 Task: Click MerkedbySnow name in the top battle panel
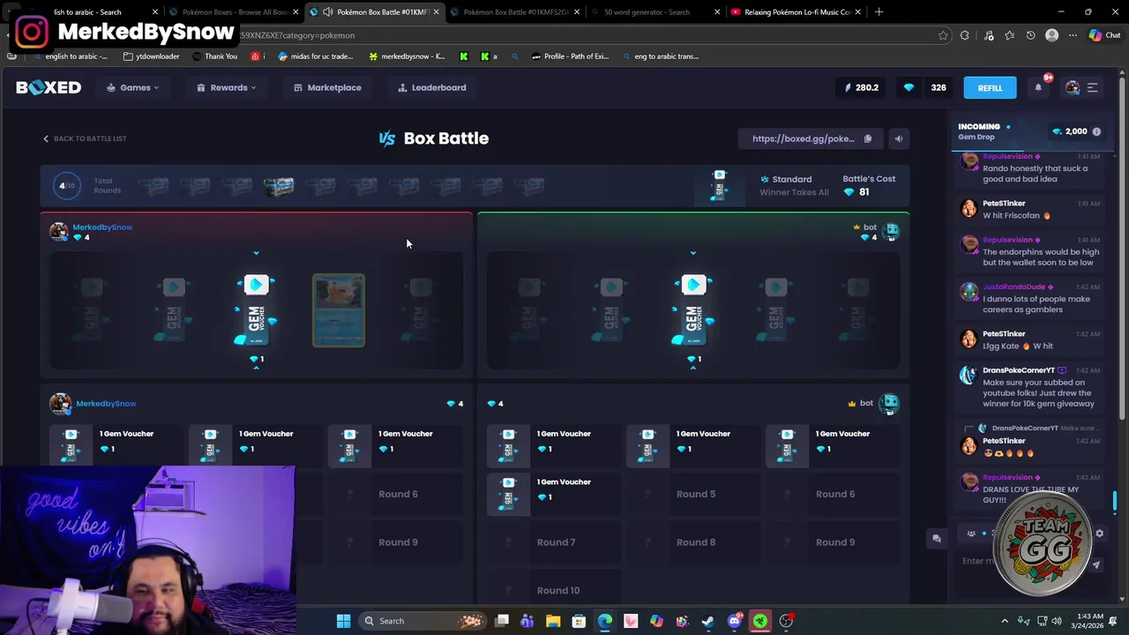pyautogui.click(x=102, y=227)
